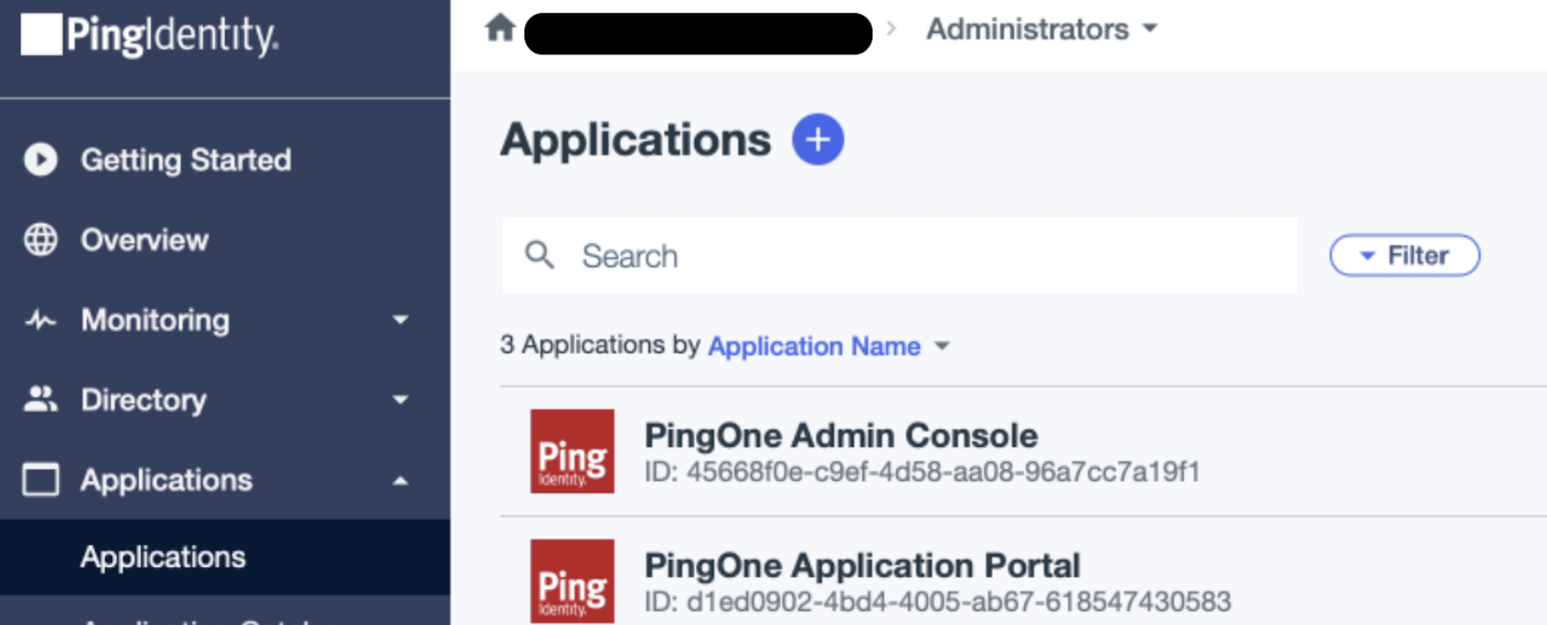This screenshot has width=1547, height=625.
Task: Open the Administrators environment dropdown
Action: pyautogui.click(x=1042, y=29)
